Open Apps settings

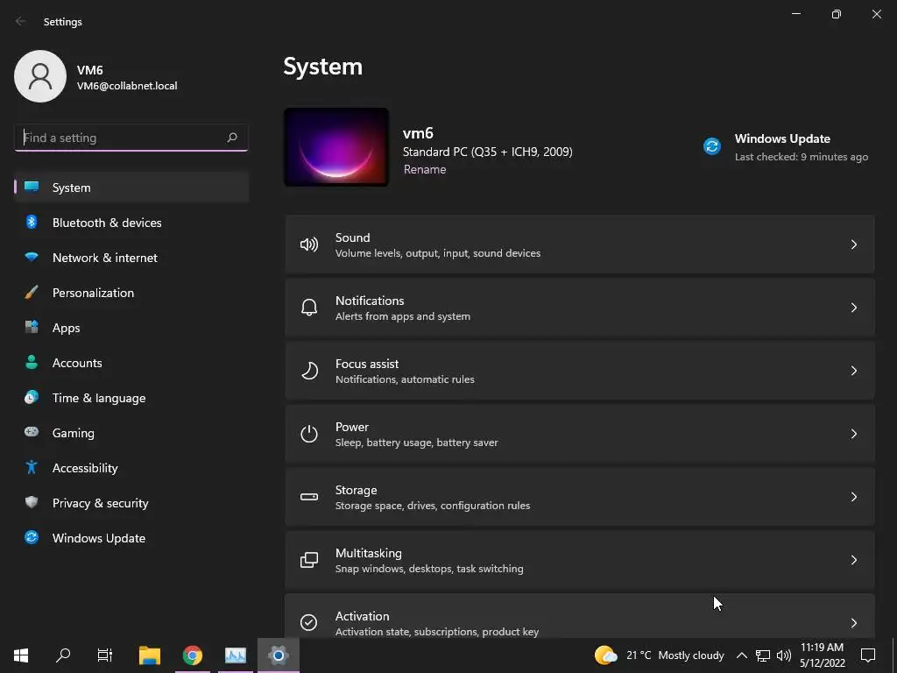click(x=131, y=328)
